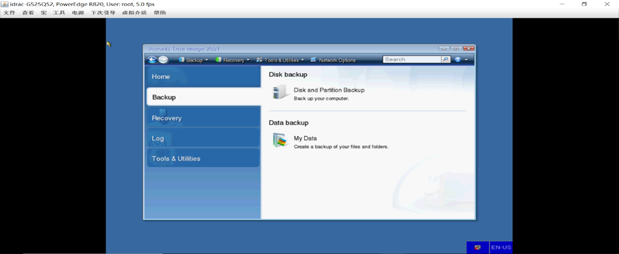Open the 宏 menu
This screenshot has height=254, width=619.
(x=43, y=12)
